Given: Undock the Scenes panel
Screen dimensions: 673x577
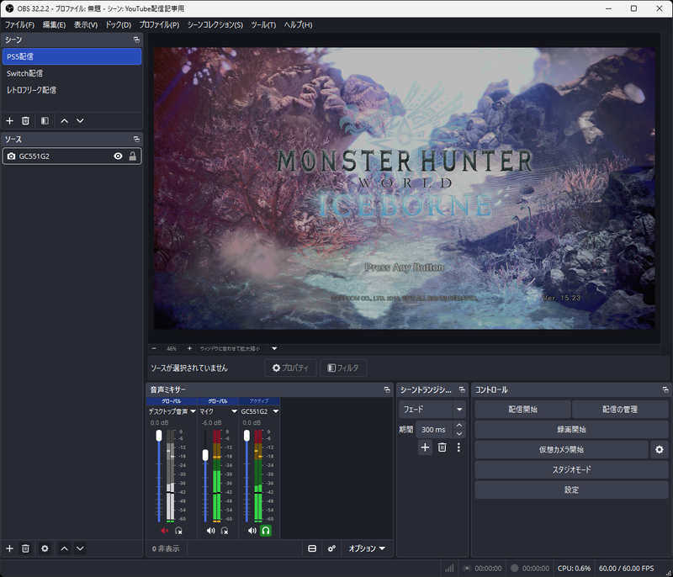Looking at the screenshot, I should click(136, 40).
